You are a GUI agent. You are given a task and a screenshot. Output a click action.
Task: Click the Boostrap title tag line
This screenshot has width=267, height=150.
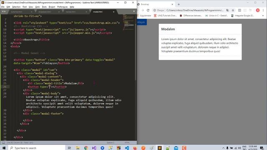coord(32,40)
